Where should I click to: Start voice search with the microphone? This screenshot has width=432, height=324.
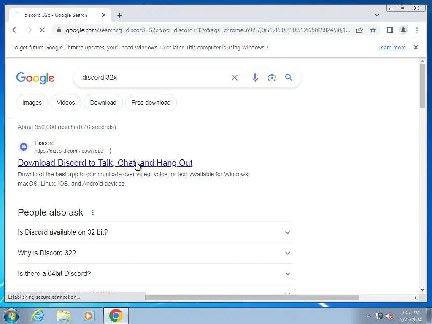[x=255, y=78]
